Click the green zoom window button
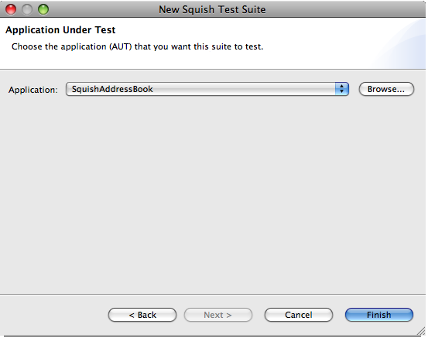428x338 pixels. tap(43, 9)
